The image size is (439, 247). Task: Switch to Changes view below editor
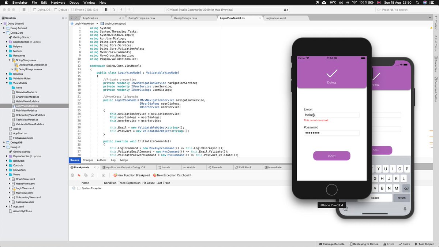pyautogui.click(x=88, y=160)
